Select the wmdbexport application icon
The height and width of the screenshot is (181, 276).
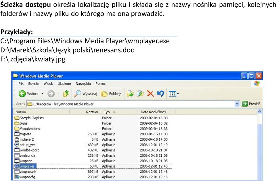pyautogui.click(x=17, y=150)
